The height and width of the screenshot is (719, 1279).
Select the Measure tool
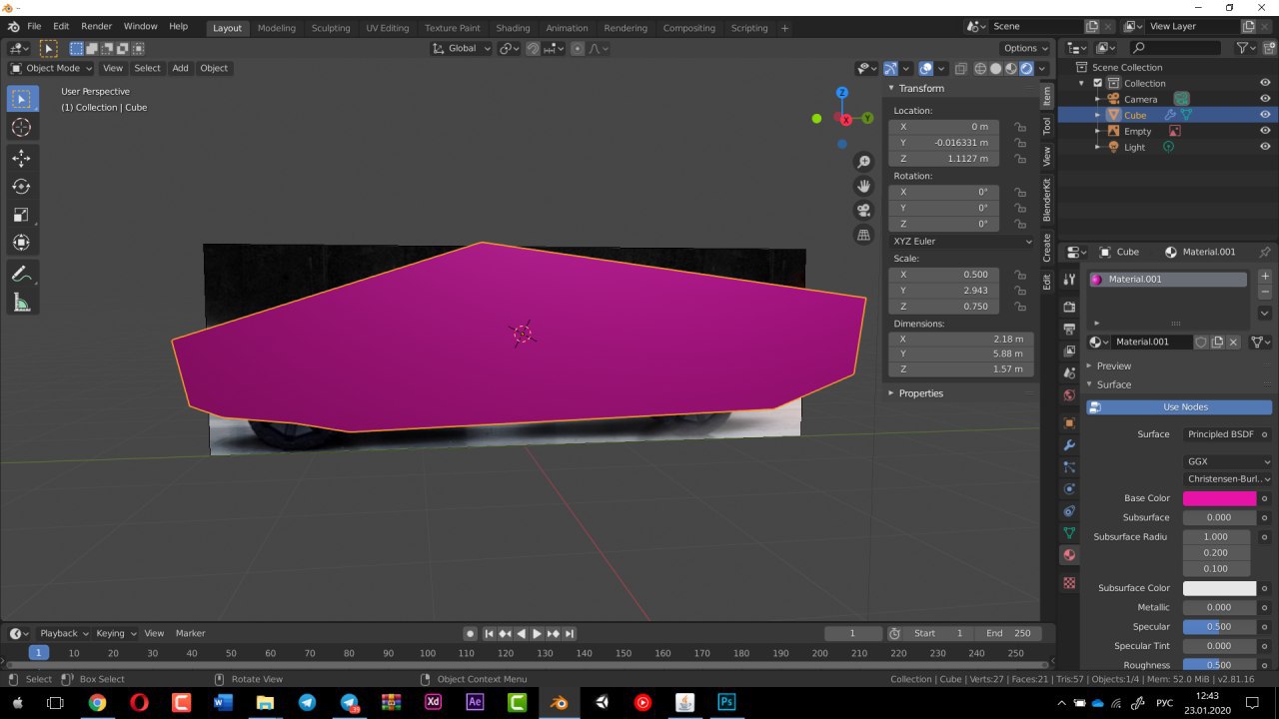click(x=22, y=303)
